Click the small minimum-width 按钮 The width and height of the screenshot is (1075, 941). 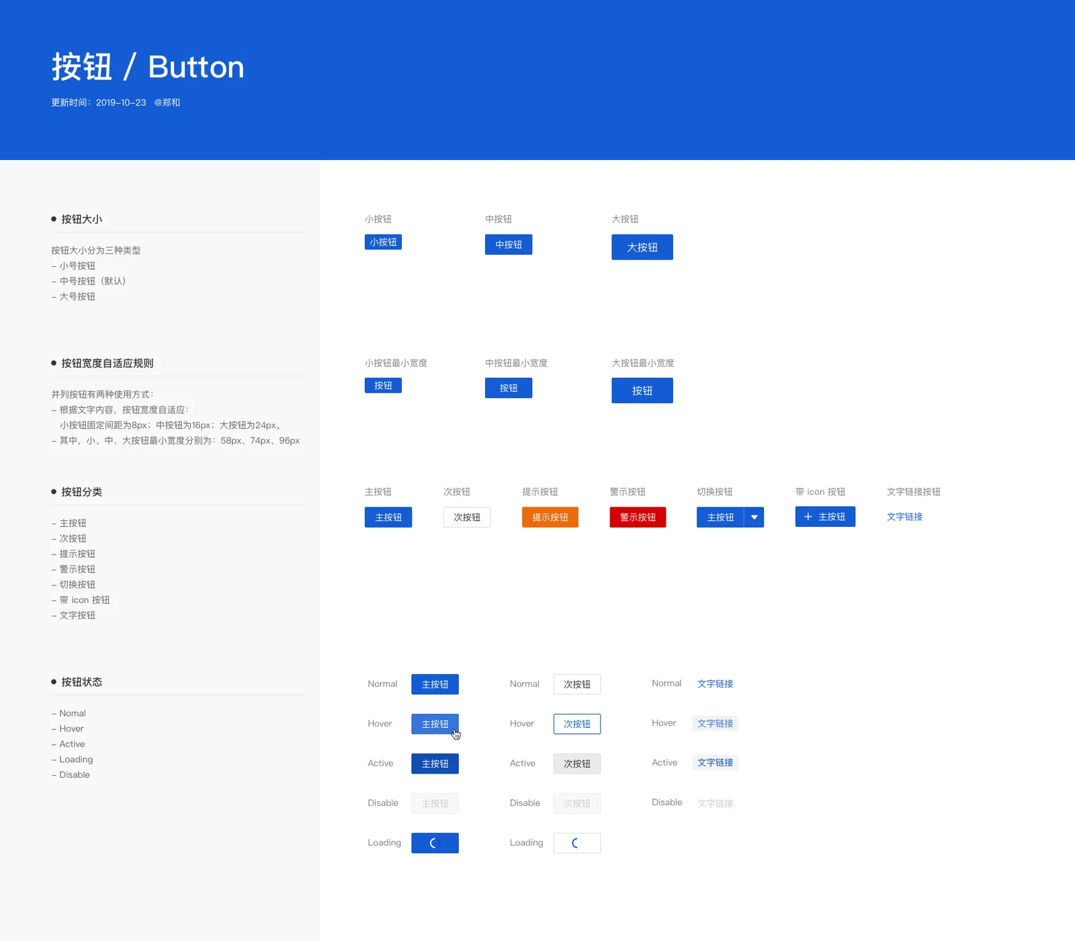(x=383, y=386)
